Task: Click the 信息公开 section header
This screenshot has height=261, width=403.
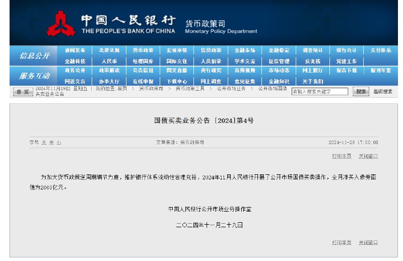Action: (x=35, y=55)
